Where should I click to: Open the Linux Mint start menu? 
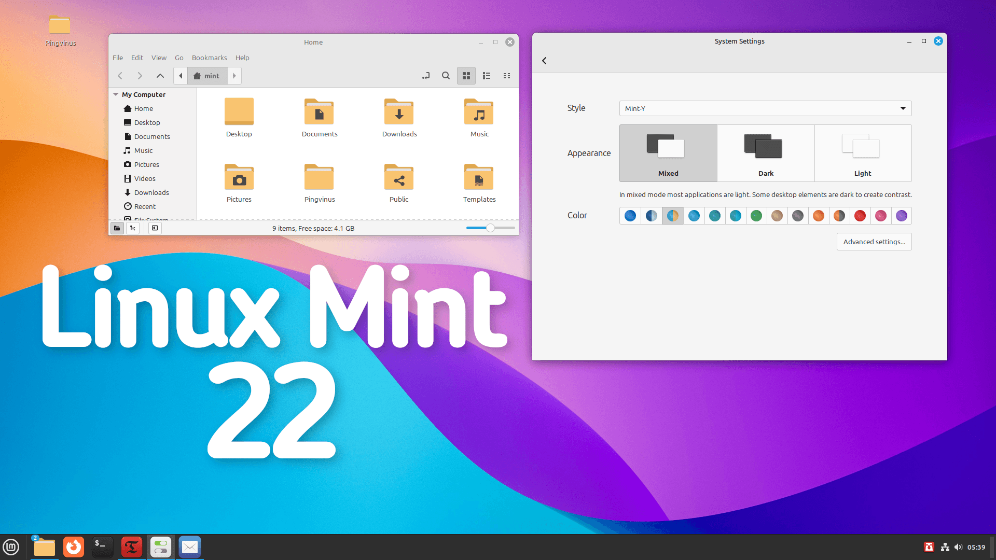pos(11,547)
